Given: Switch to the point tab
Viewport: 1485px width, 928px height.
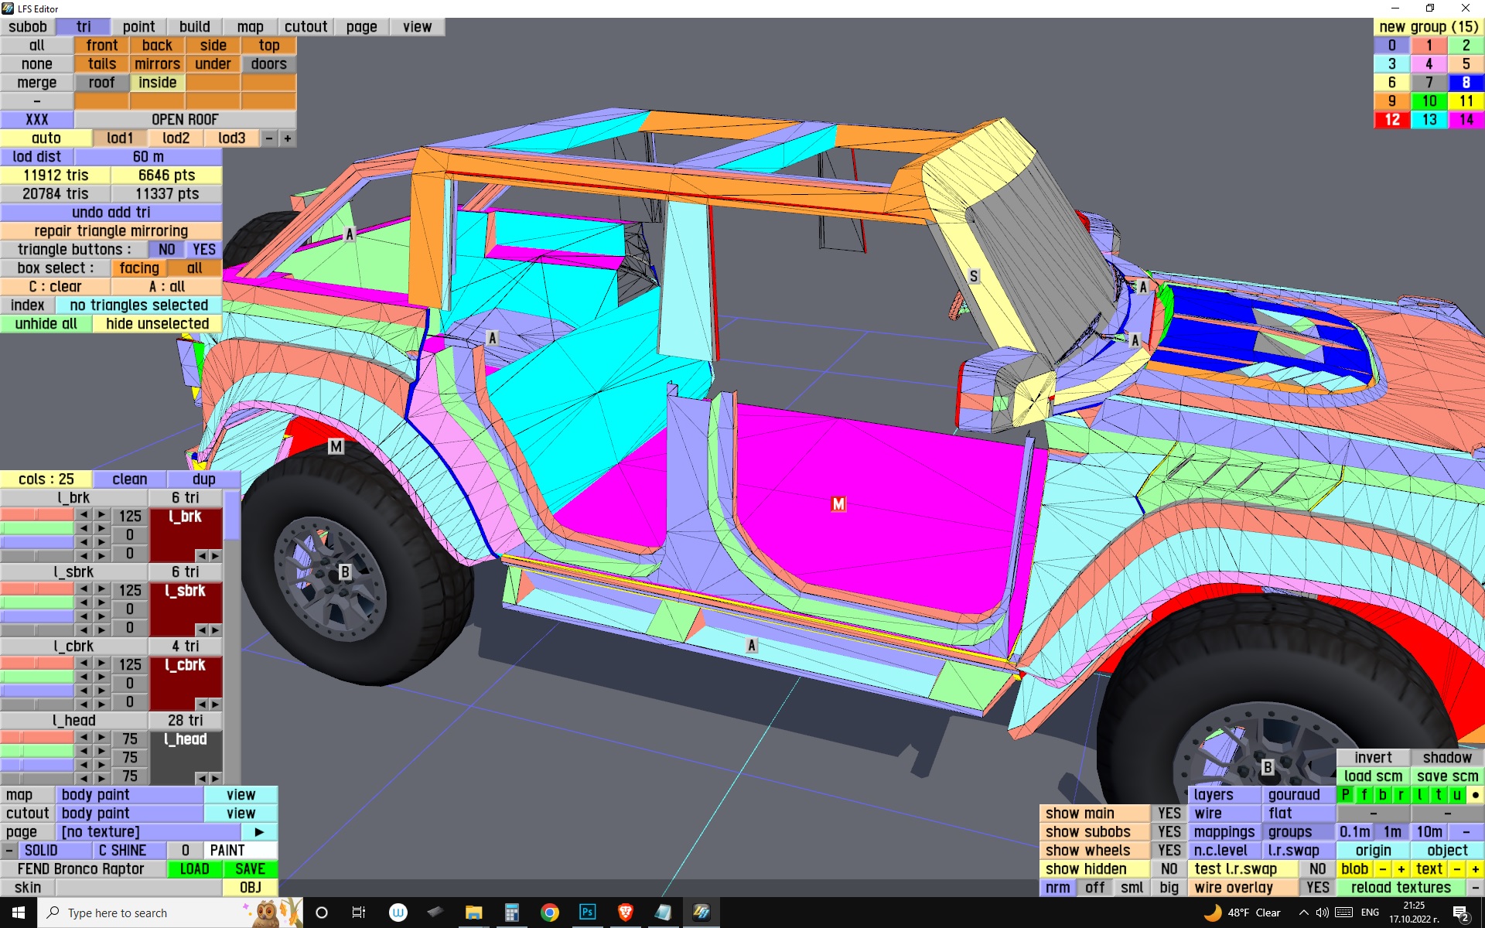Looking at the screenshot, I should point(138,27).
